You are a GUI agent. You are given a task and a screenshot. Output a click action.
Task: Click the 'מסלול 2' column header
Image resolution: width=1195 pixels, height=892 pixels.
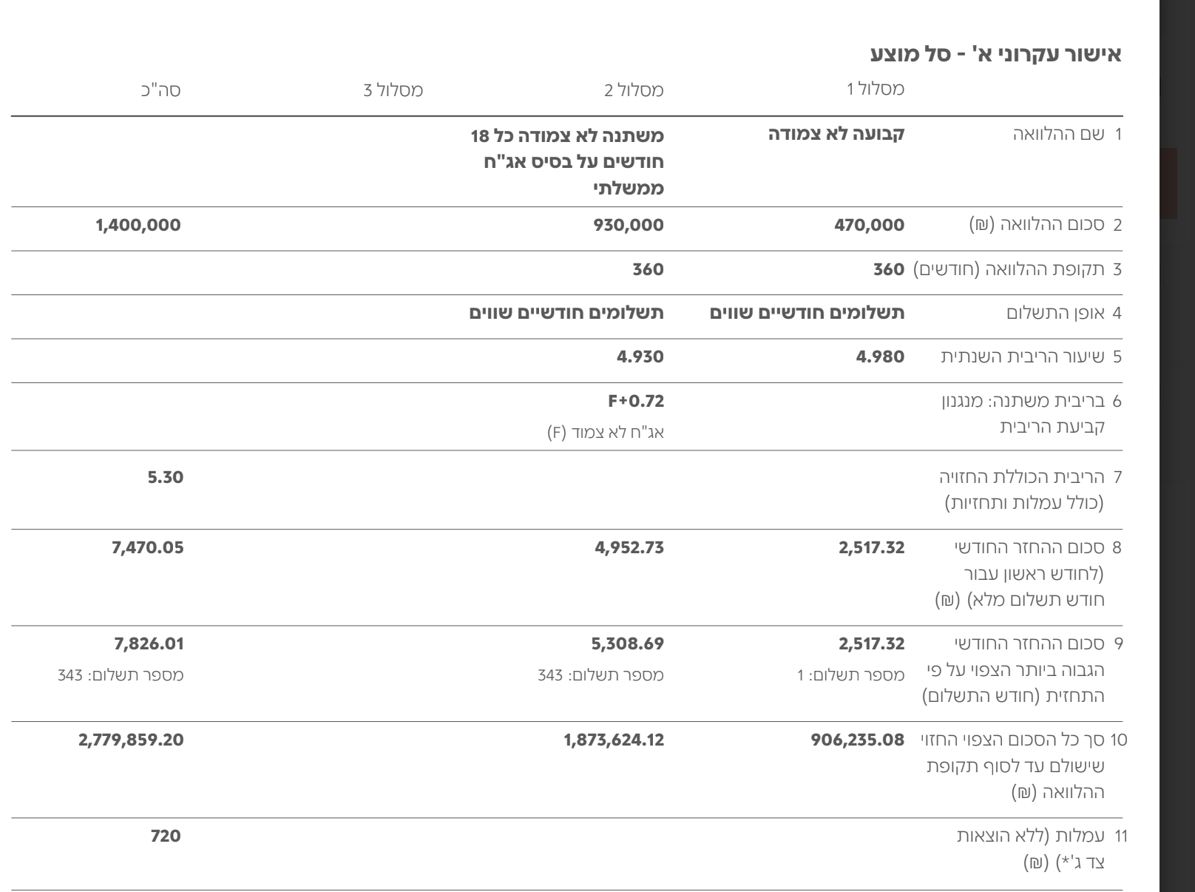tap(634, 90)
